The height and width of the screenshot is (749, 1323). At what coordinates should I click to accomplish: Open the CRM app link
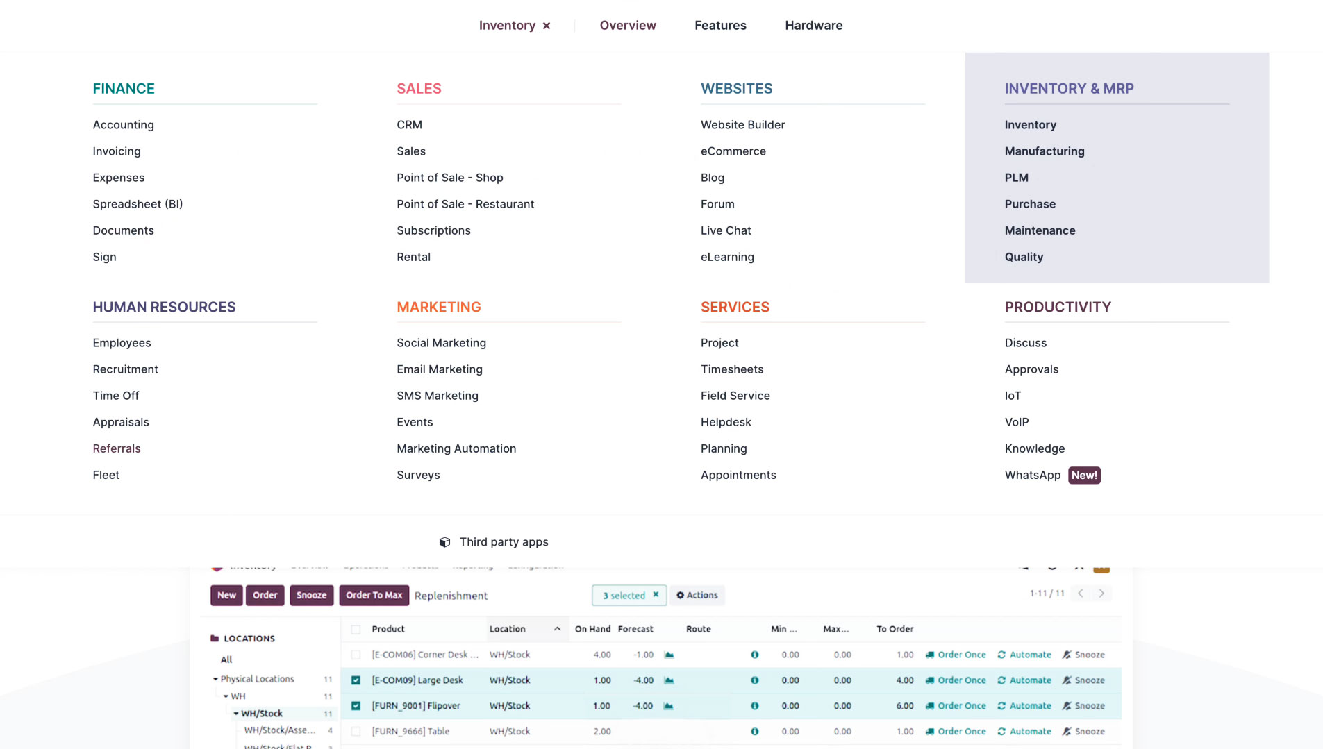pyautogui.click(x=409, y=125)
